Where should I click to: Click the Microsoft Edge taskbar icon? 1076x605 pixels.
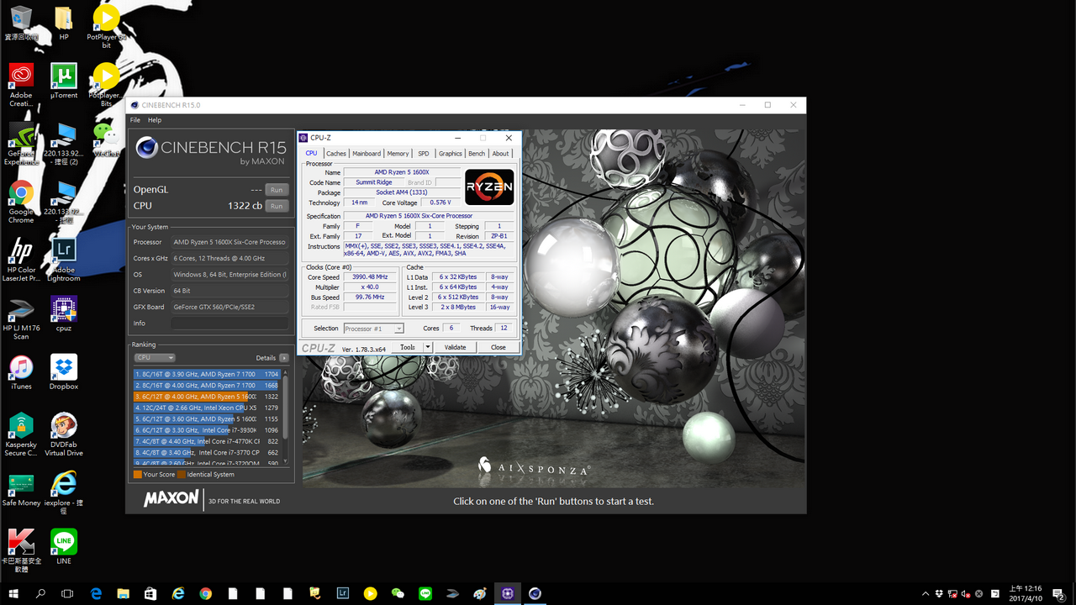coord(96,593)
